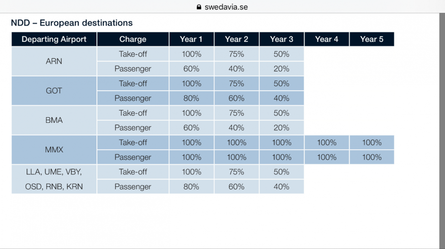Select the MMX airport cell

54,150
